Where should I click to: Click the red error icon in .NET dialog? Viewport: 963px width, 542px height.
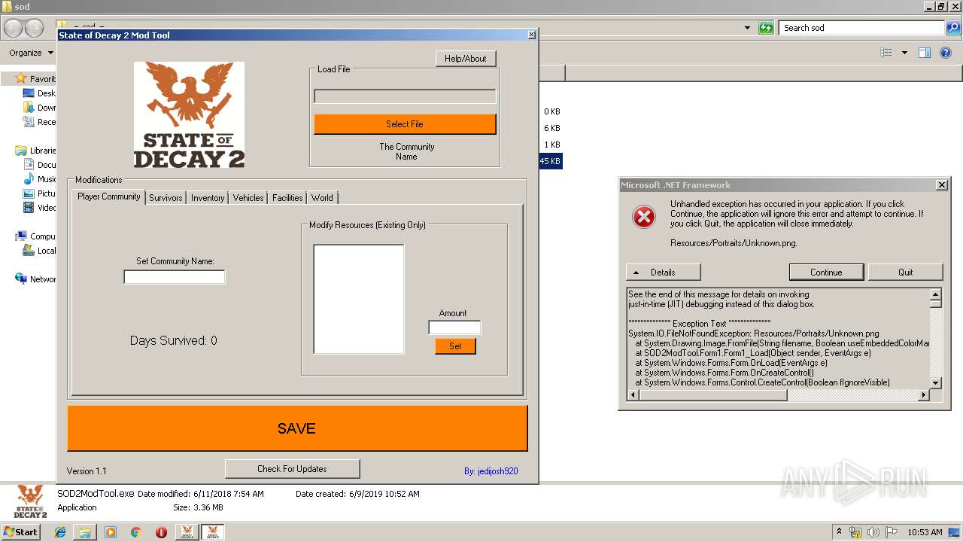[x=644, y=217]
